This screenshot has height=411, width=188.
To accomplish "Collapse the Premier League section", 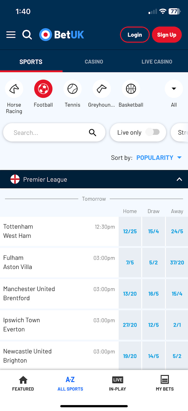I will coord(179,179).
